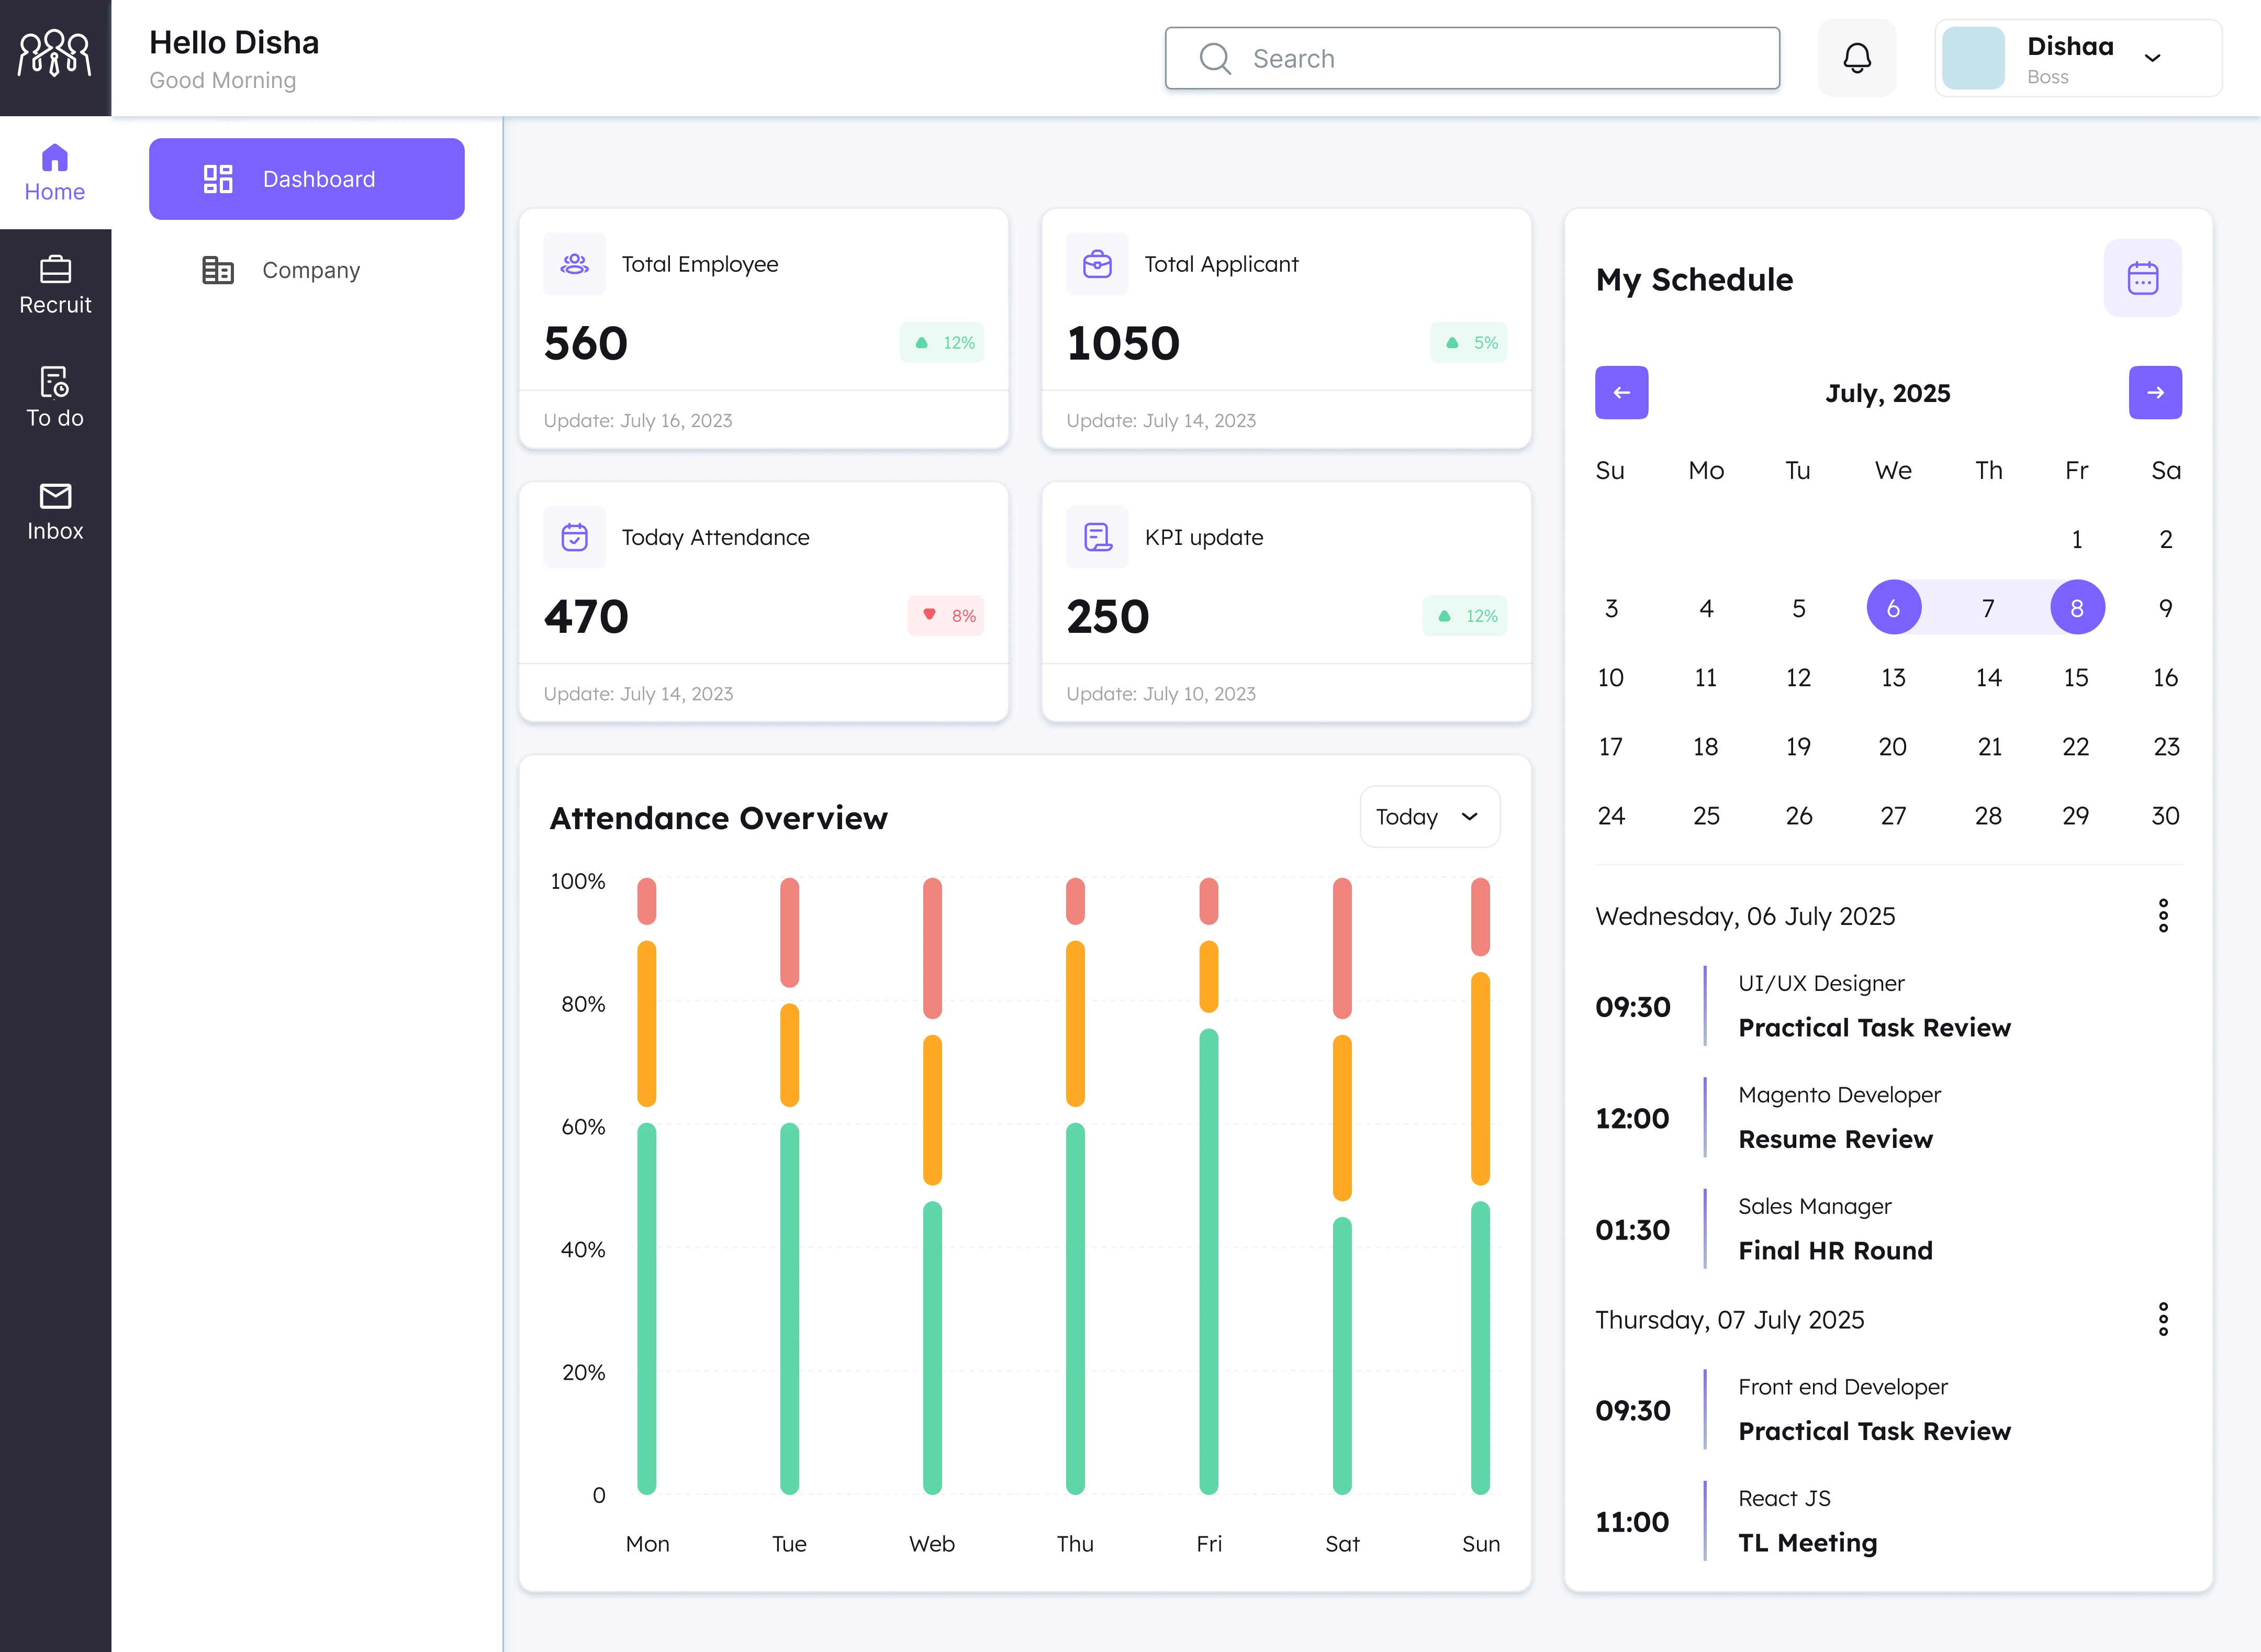Open options menu for Wednesday, 06 July
The image size is (2261, 1652).
click(x=2164, y=915)
